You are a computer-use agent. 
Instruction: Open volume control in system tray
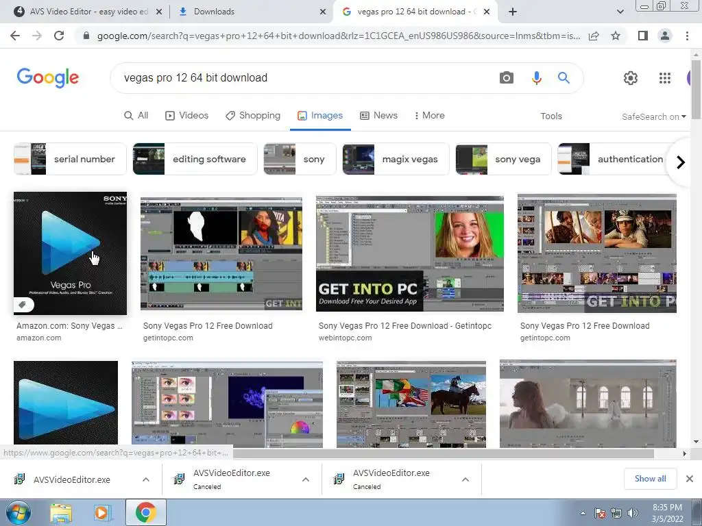pyautogui.click(x=633, y=514)
